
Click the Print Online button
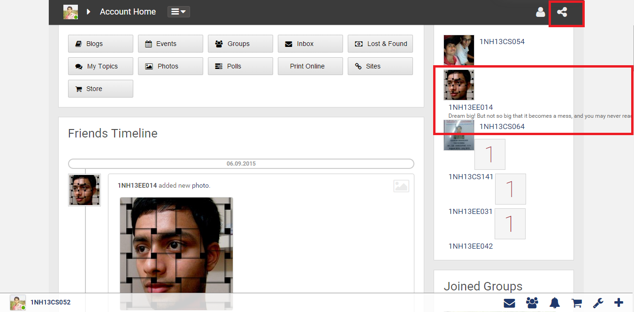coord(310,66)
